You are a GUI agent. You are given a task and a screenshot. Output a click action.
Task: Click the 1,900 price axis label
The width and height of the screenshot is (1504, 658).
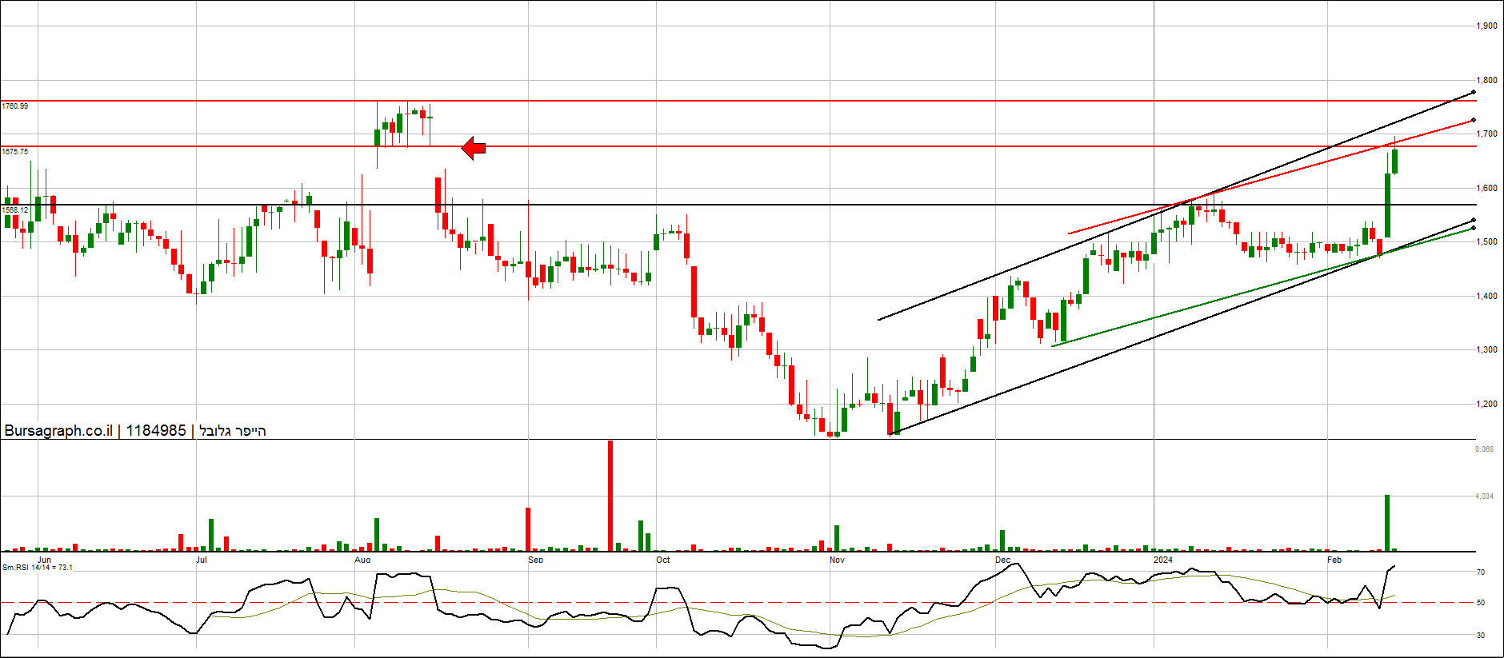click(1486, 26)
